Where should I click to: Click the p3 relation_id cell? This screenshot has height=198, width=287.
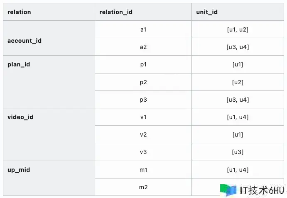tap(143, 100)
